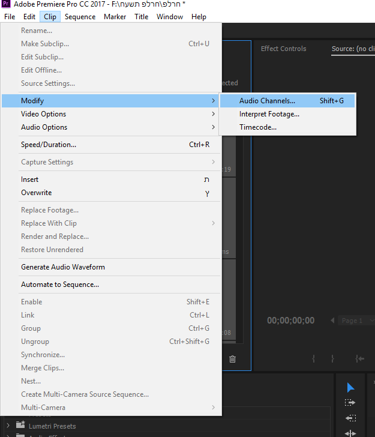
Task: Select Interpret Footage menu entry
Action: 269,114
